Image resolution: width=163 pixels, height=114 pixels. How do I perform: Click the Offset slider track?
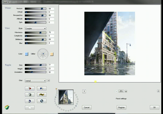tap(35, 12)
